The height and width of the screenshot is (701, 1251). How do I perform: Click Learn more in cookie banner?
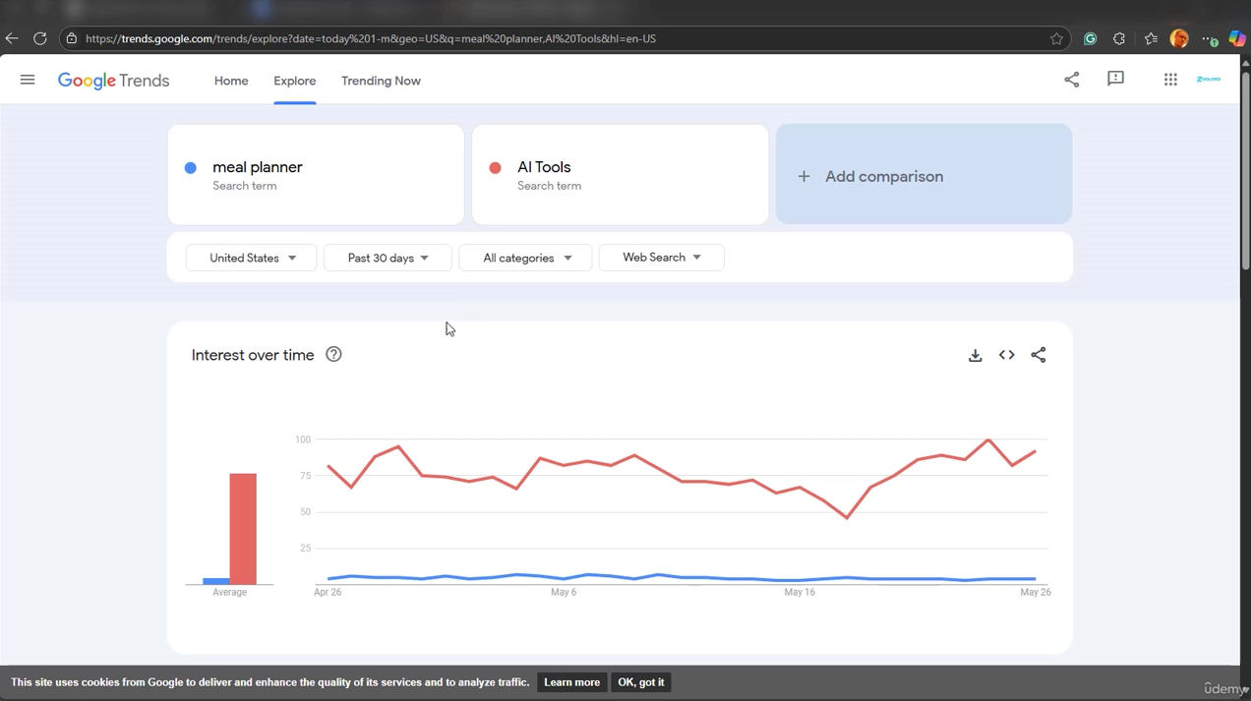point(571,682)
